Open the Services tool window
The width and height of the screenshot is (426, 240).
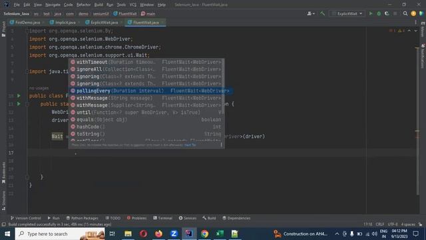(x=188, y=218)
